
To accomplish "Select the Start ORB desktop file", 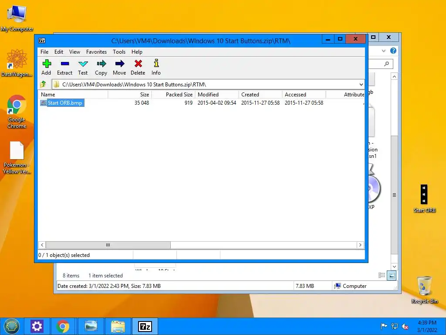I will tap(424, 198).
